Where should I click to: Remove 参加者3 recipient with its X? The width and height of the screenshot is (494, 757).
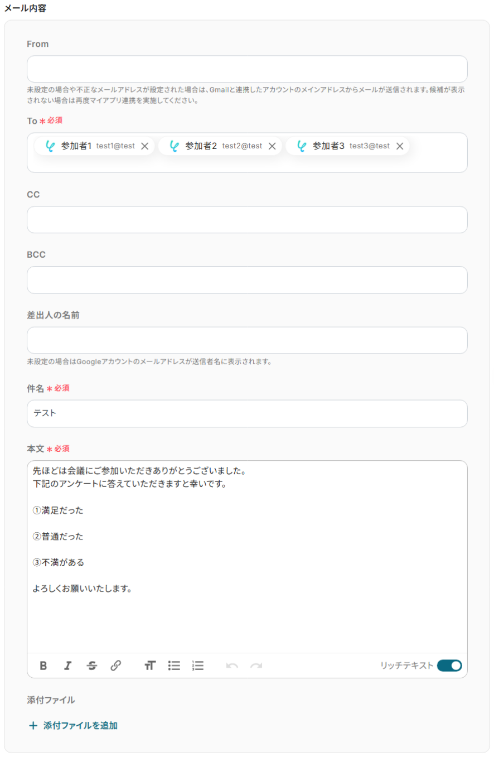400,146
